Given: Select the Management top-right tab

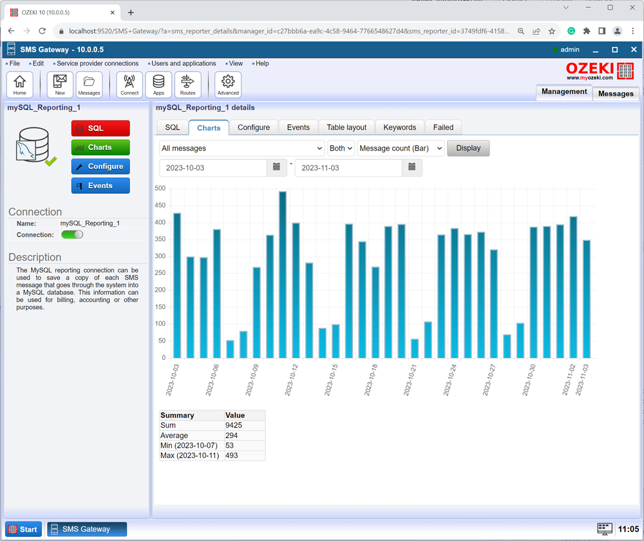Looking at the screenshot, I should click(x=564, y=91).
